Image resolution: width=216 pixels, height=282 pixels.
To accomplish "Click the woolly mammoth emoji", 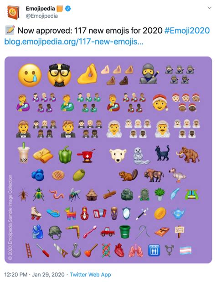I will point(188,155).
